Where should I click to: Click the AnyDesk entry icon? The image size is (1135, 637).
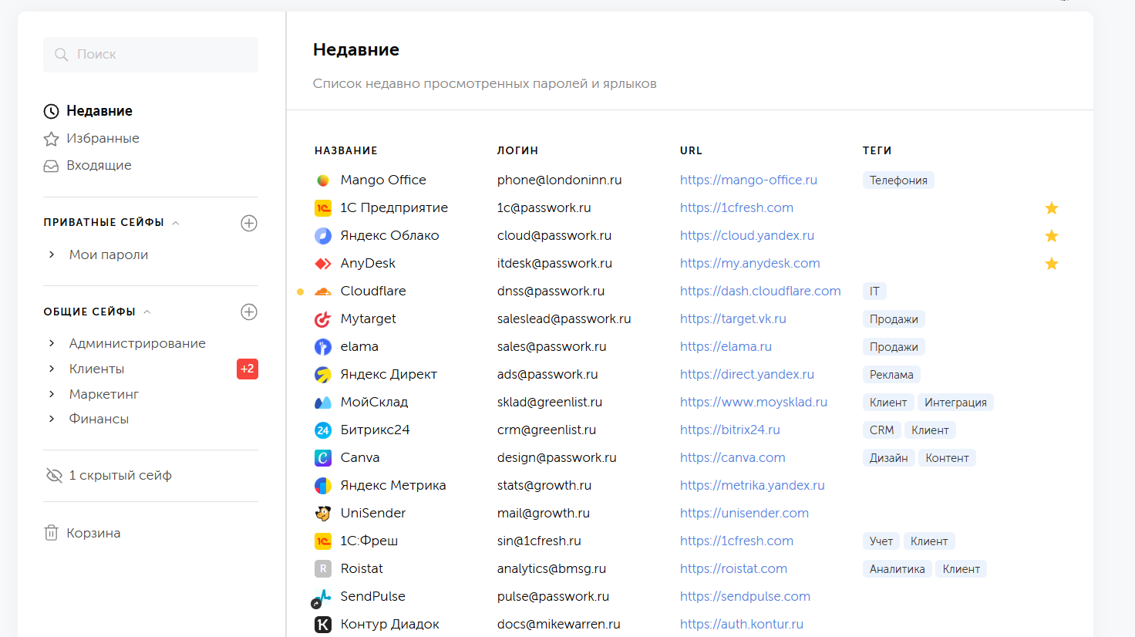click(x=323, y=264)
